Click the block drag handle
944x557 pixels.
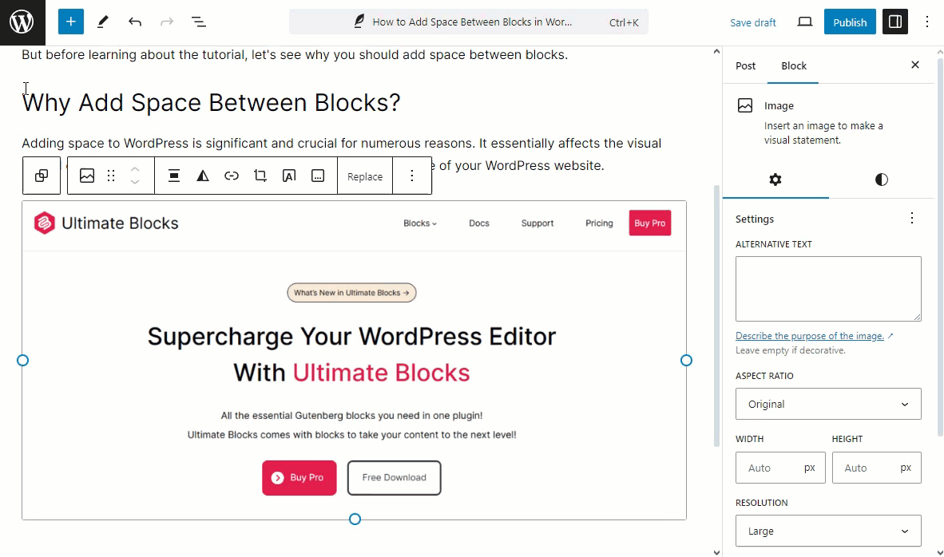click(x=111, y=176)
